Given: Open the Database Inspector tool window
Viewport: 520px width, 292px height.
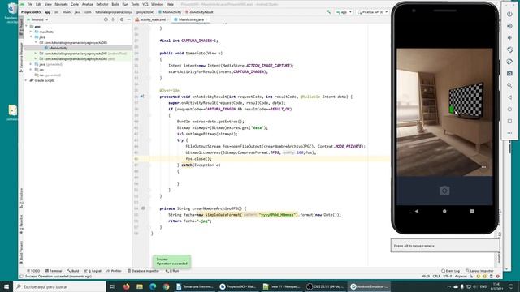Looking at the screenshot, I should pyautogui.click(x=143, y=271).
